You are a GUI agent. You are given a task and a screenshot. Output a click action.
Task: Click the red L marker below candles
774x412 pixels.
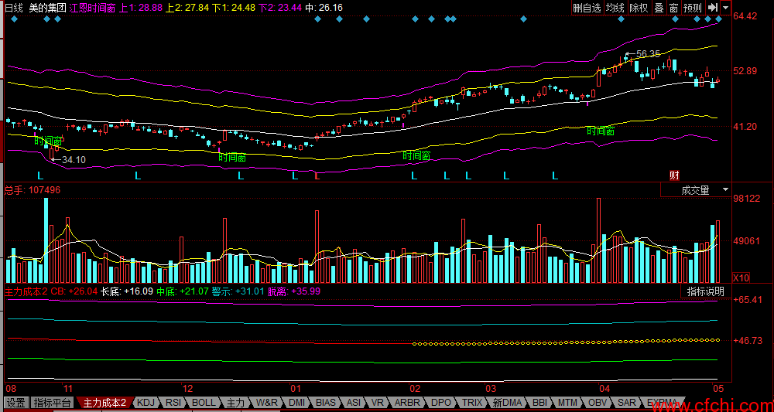coord(317,175)
